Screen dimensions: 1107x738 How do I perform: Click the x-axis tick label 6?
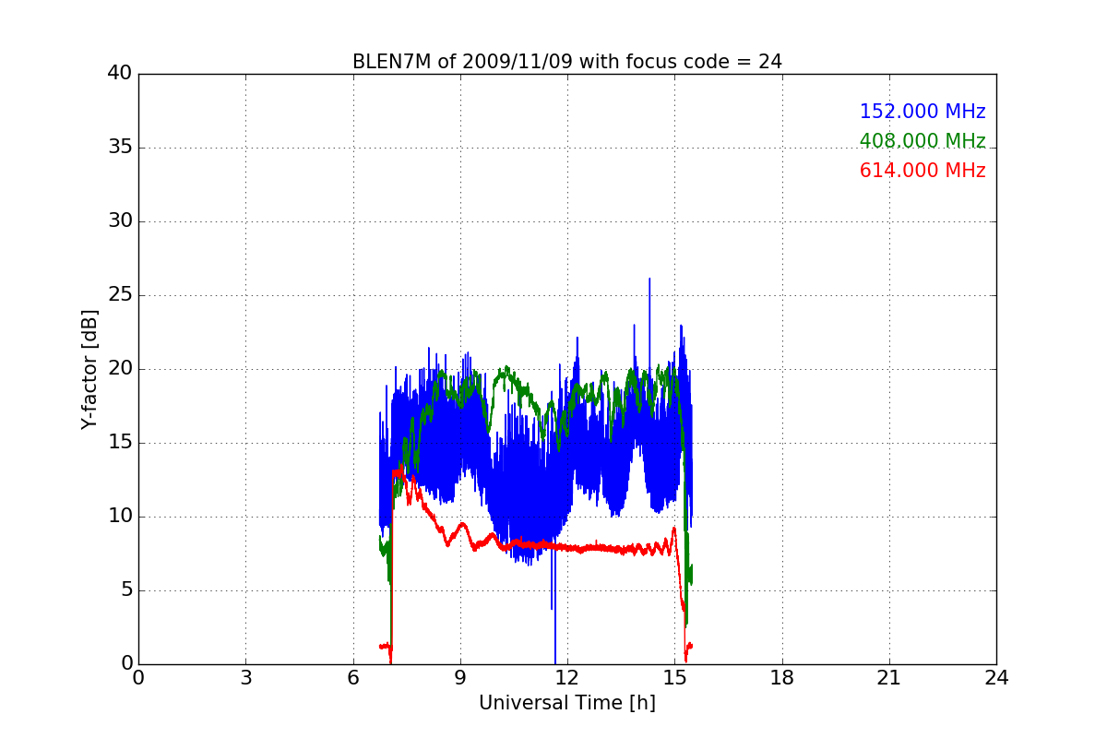(x=352, y=678)
